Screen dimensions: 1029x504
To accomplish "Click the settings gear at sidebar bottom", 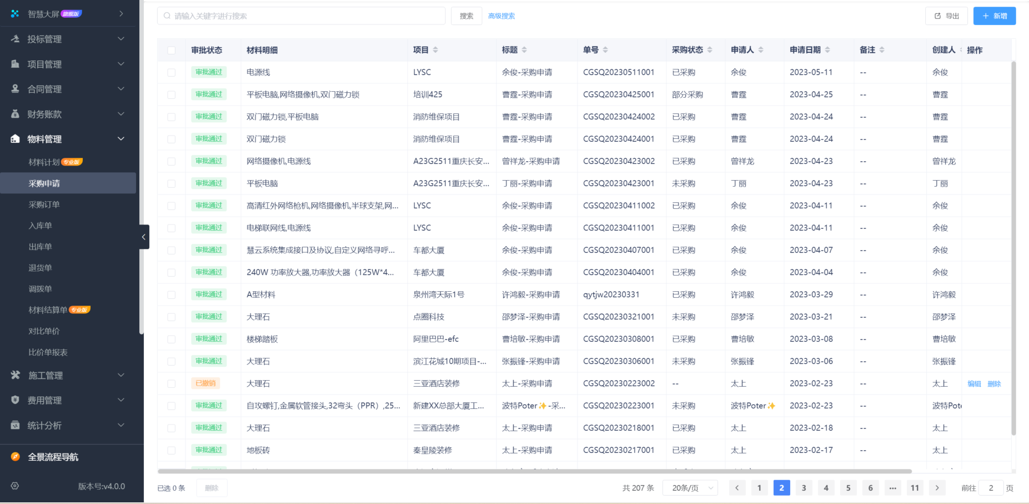I will 14,486.
